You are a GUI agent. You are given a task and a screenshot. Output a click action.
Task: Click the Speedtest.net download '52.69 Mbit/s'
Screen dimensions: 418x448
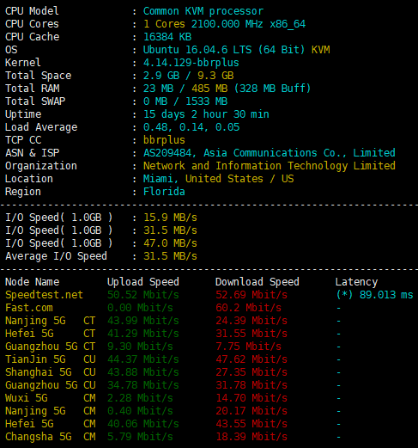[251, 295]
